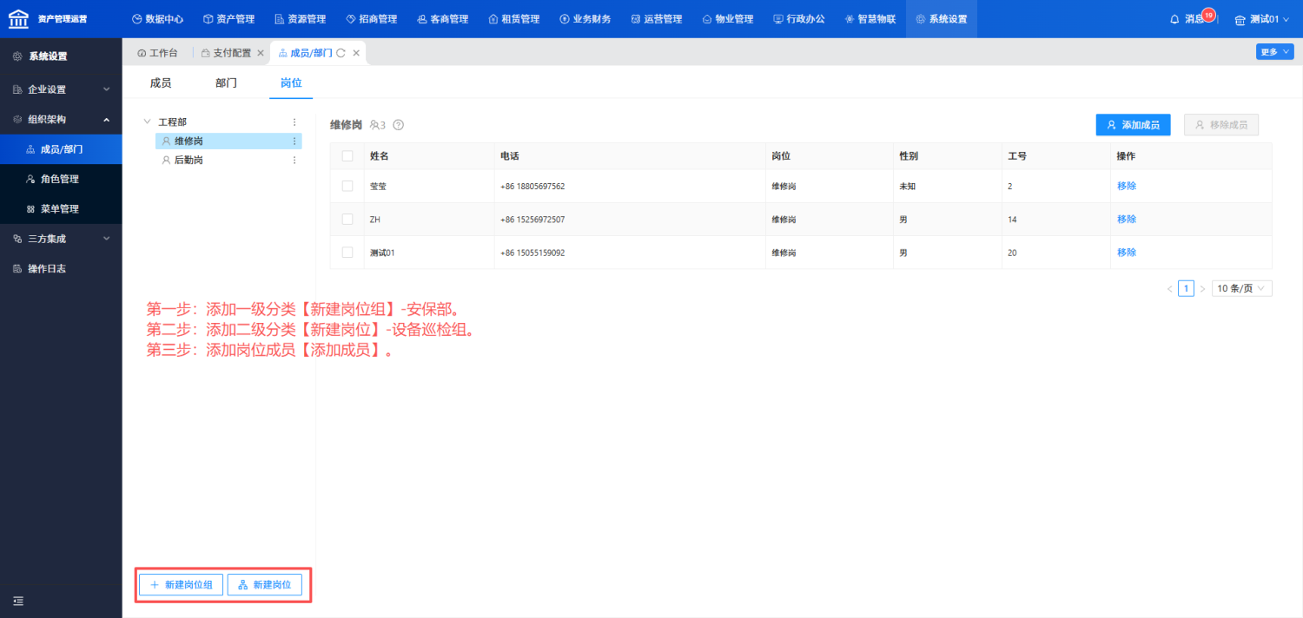The image size is (1303, 618).
Task: Expand the 三方集成 sidebar group
Action: click(x=61, y=239)
